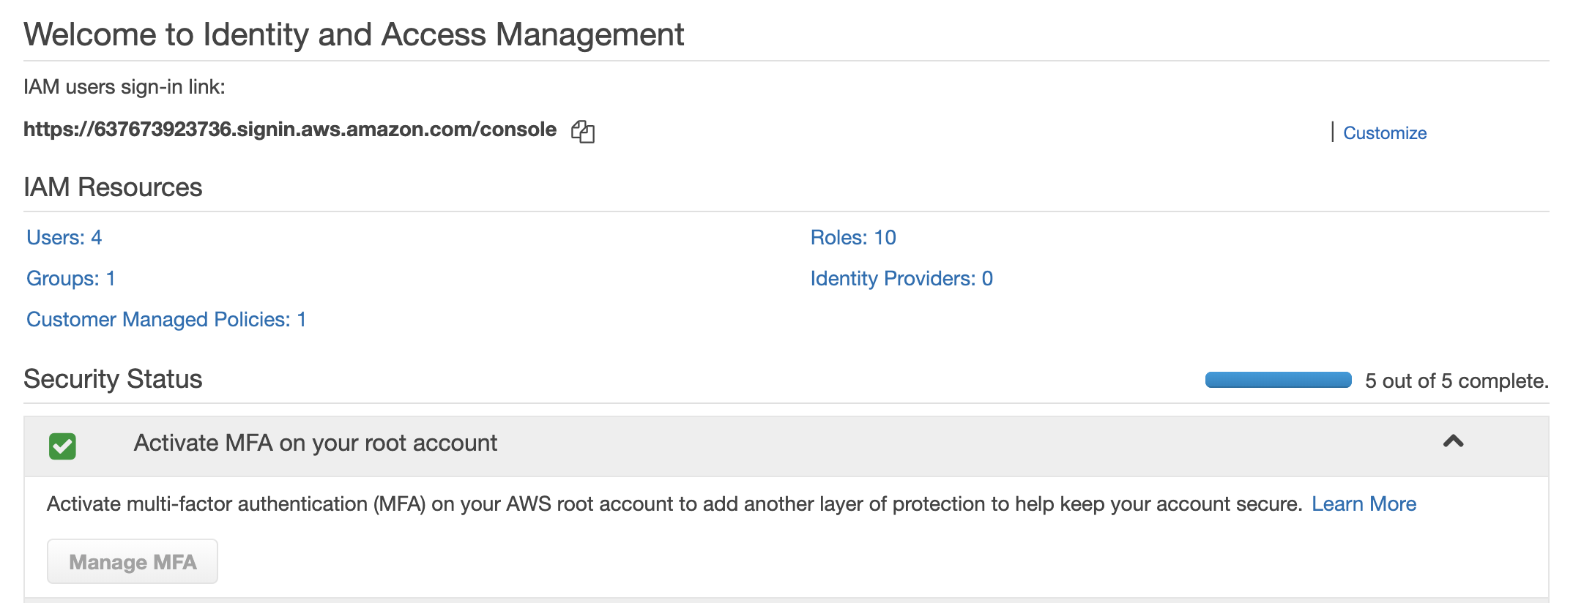Click the Manage MFA button
This screenshot has width=1573, height=603.
tap(133, 561)
